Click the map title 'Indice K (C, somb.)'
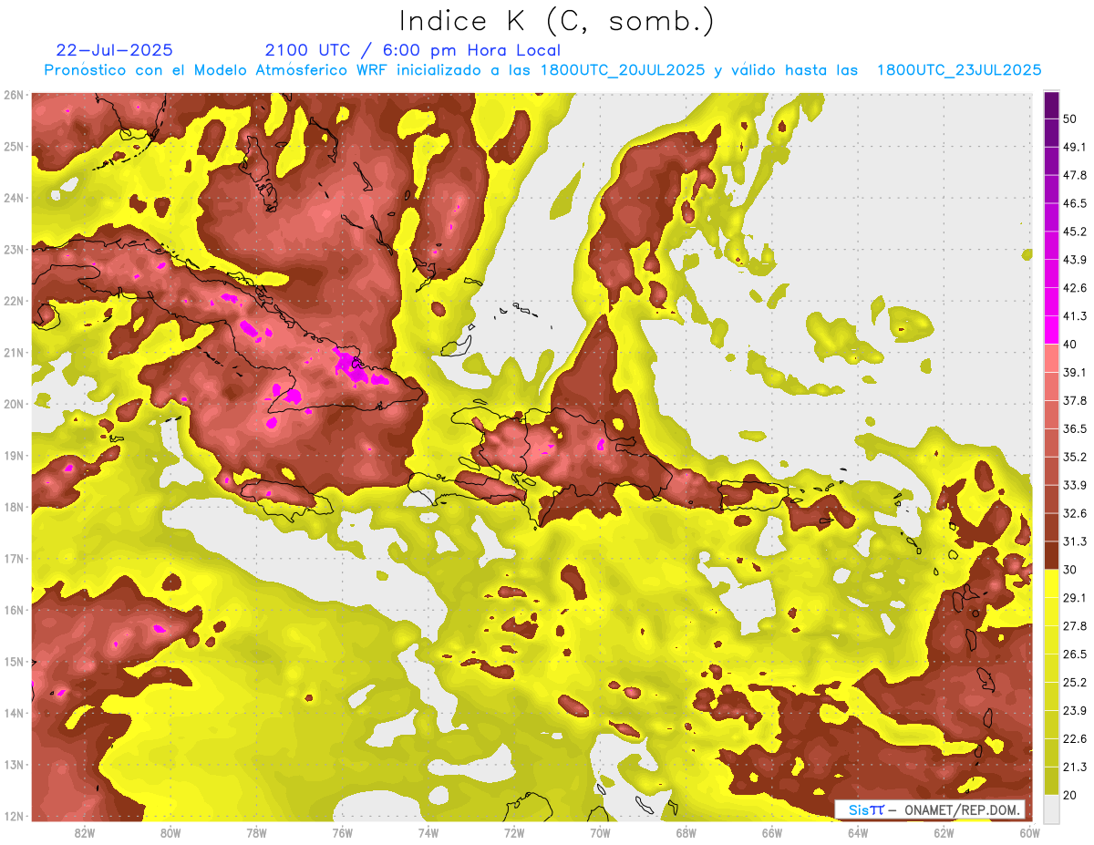The height and width of the screenshot is (845, 1094). click(556, 22)
